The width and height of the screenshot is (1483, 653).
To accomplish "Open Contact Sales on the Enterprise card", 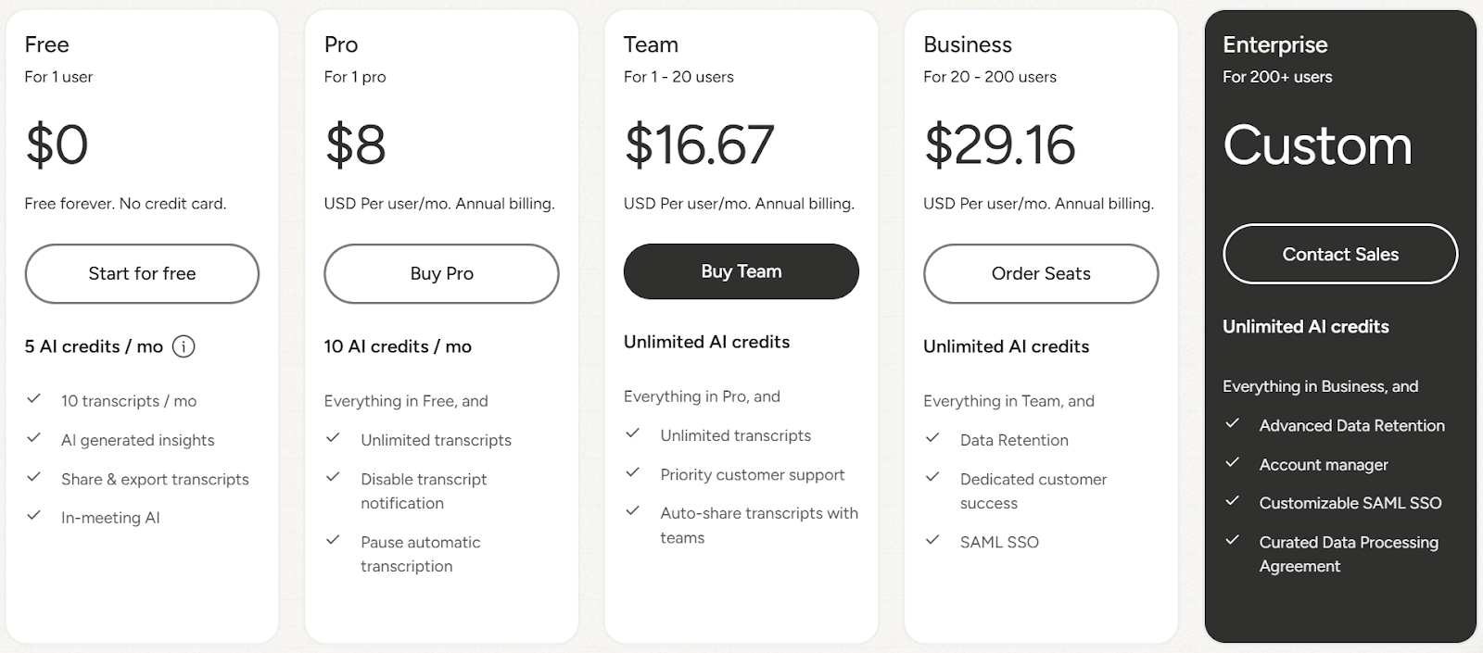I will click(1339, 254).
